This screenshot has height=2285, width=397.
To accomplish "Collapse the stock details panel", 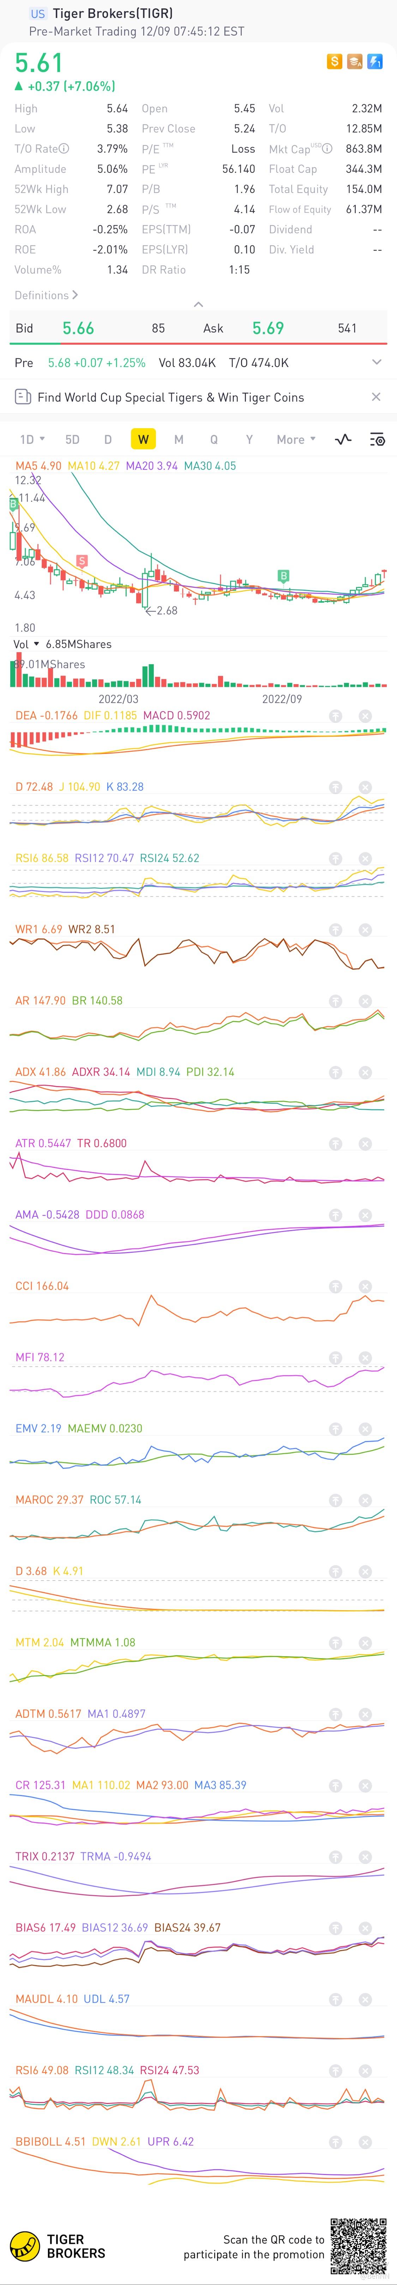I will point(198,304).
